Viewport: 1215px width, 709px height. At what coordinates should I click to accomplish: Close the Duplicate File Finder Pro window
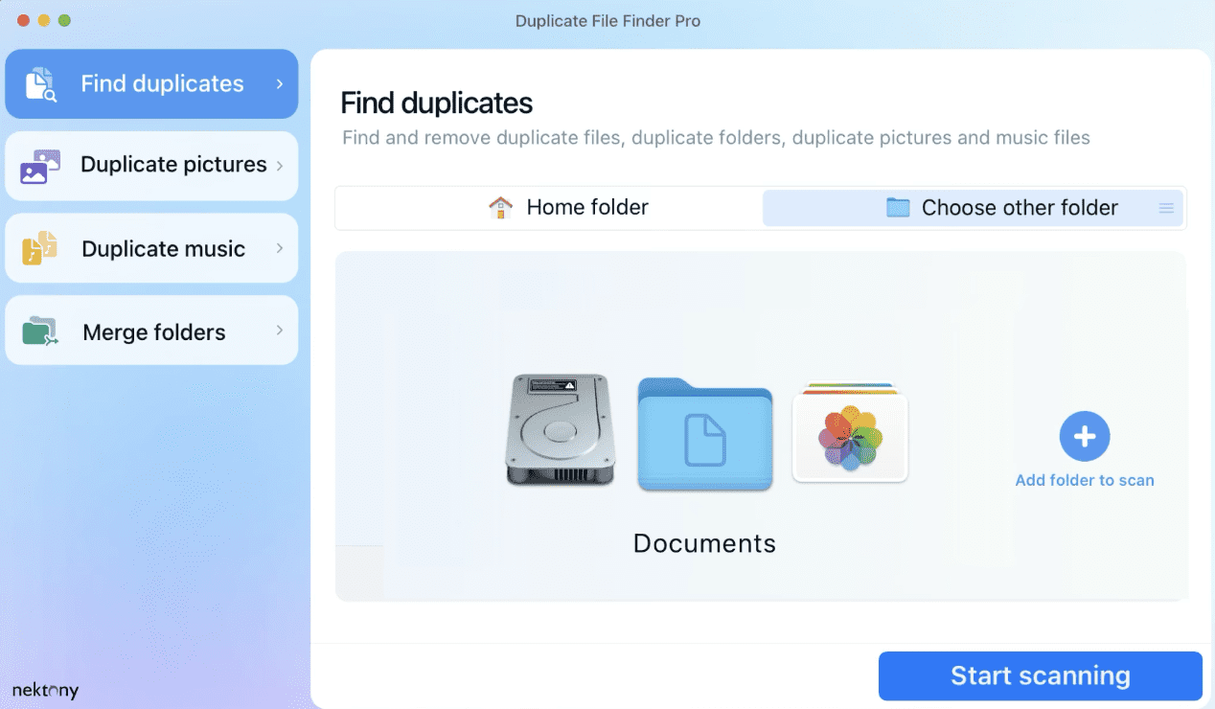pos(22,20)
